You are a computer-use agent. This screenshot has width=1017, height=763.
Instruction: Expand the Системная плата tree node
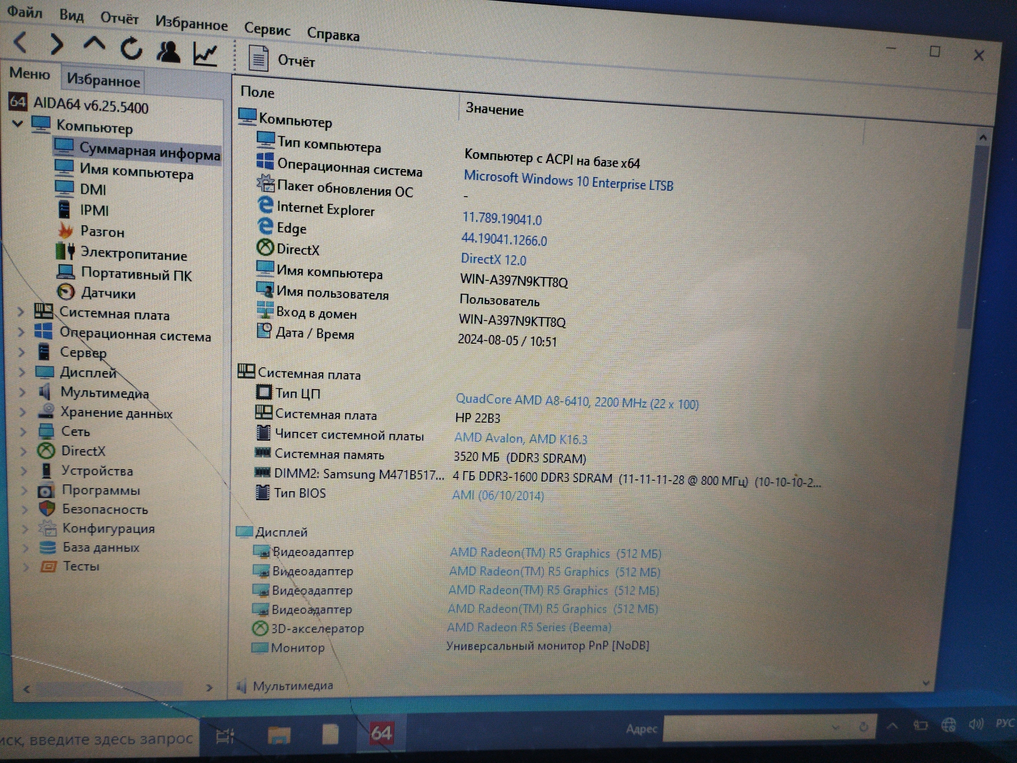[x=21, y=312]
